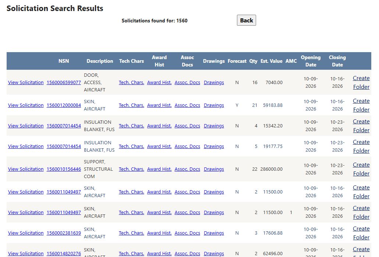View Award Hist. for the 62496.00 row
This screenshot has height=257, width=379.
pos(159,254)
